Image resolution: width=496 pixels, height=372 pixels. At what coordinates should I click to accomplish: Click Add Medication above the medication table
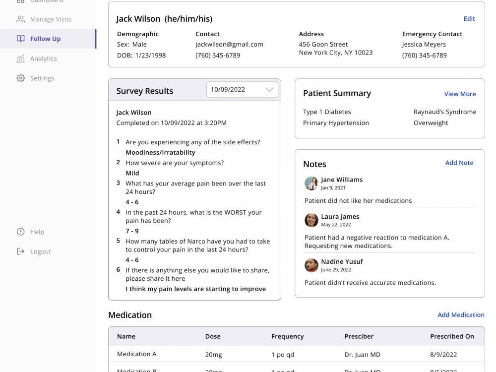pos(461,314)
